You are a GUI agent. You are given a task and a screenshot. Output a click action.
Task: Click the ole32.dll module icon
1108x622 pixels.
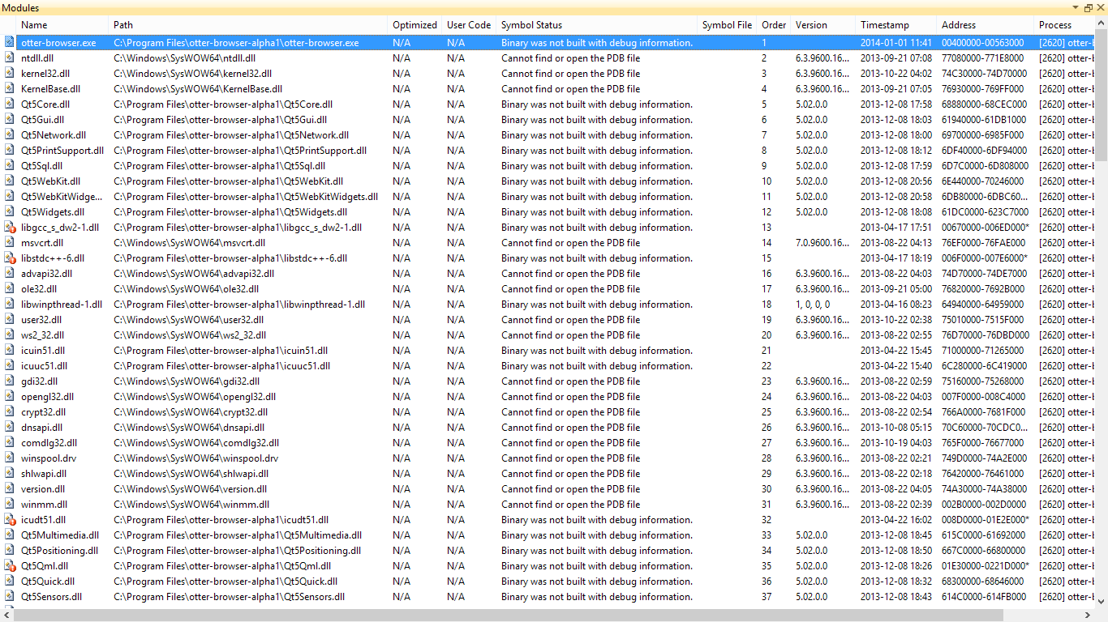10,289
